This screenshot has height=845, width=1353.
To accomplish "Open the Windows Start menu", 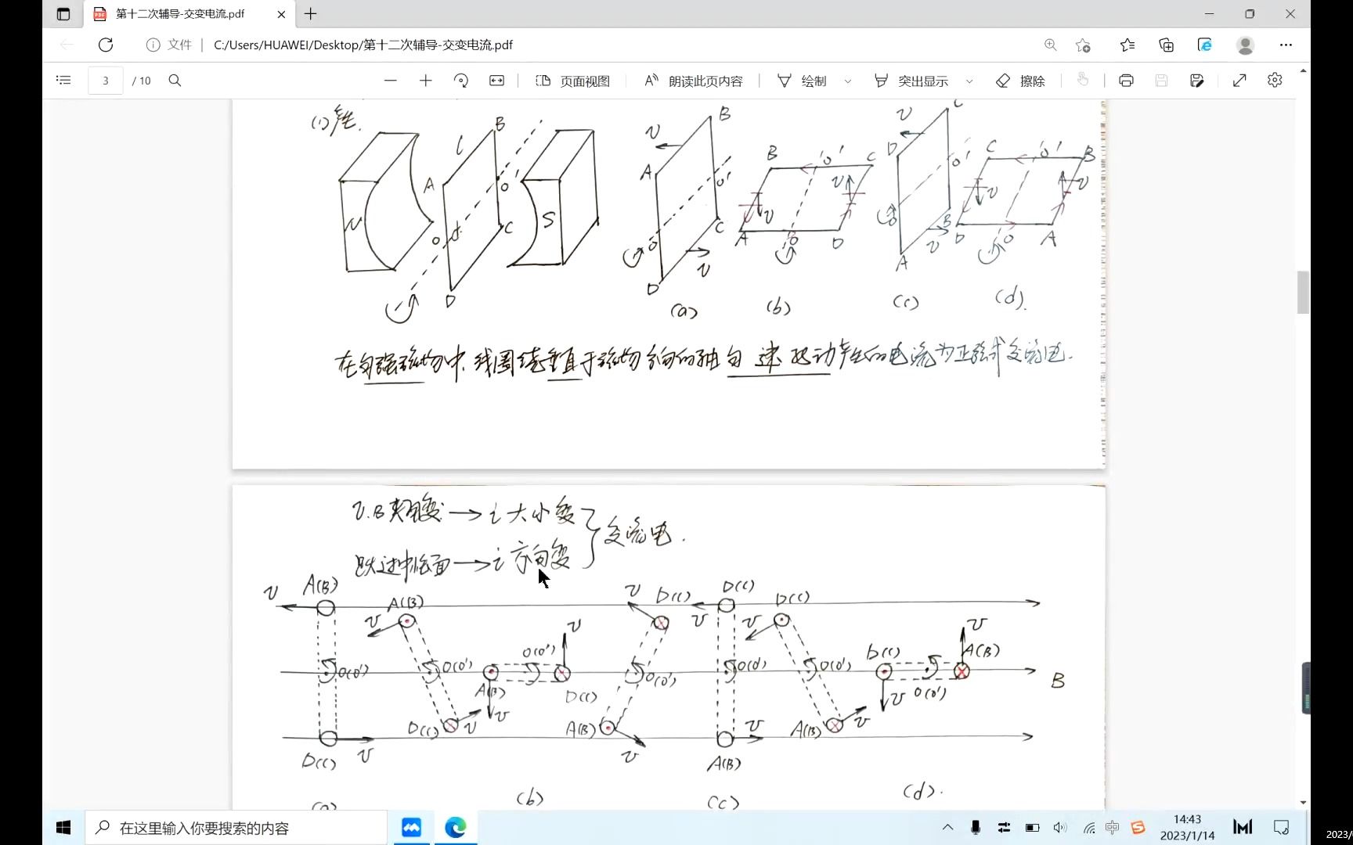I will pos(64,827).
